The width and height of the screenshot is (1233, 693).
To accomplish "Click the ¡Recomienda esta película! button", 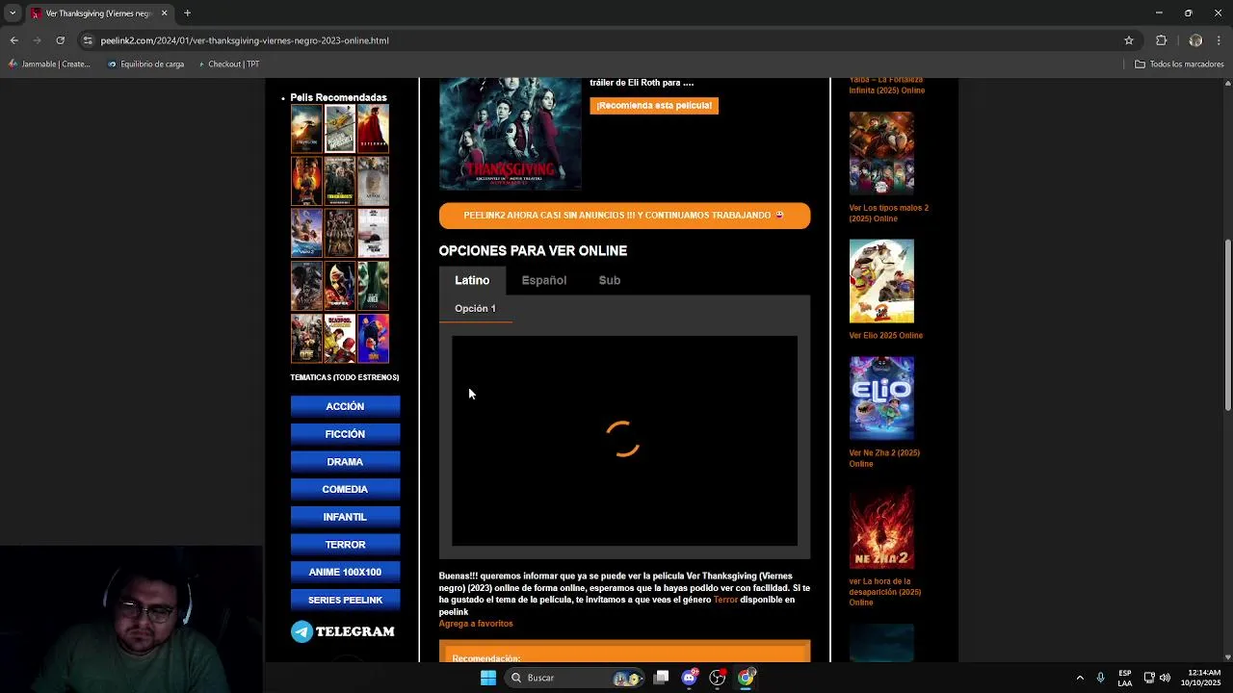I will click(x=654, y=105).
